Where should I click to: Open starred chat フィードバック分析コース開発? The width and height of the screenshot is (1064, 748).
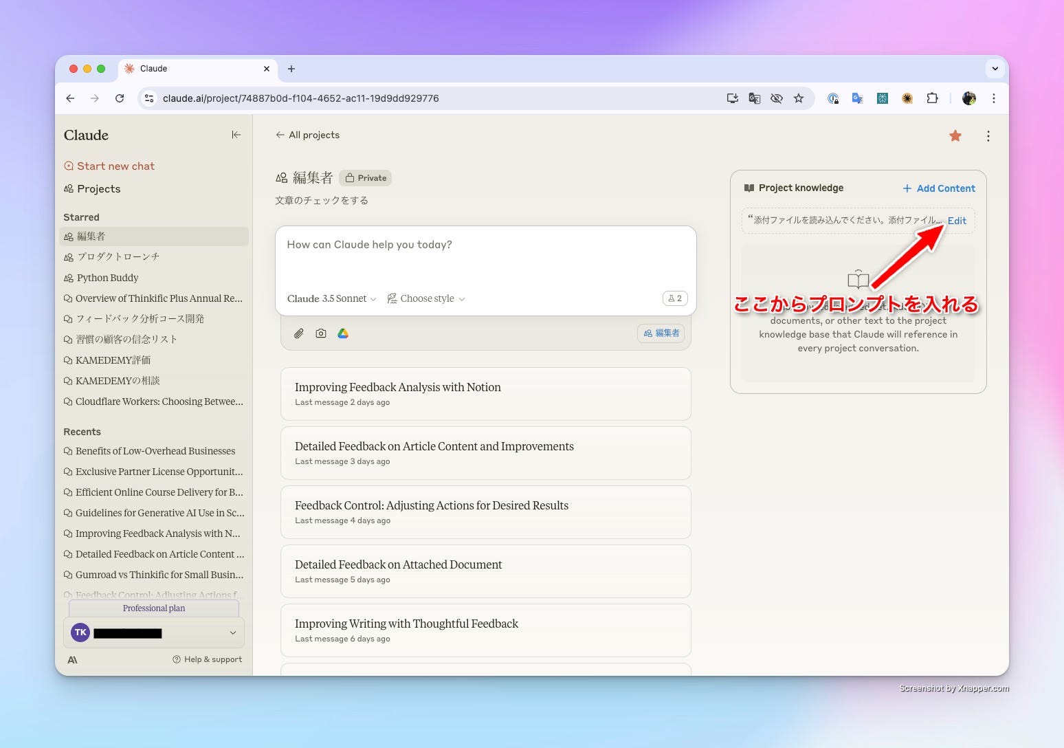tap(154, 319)
